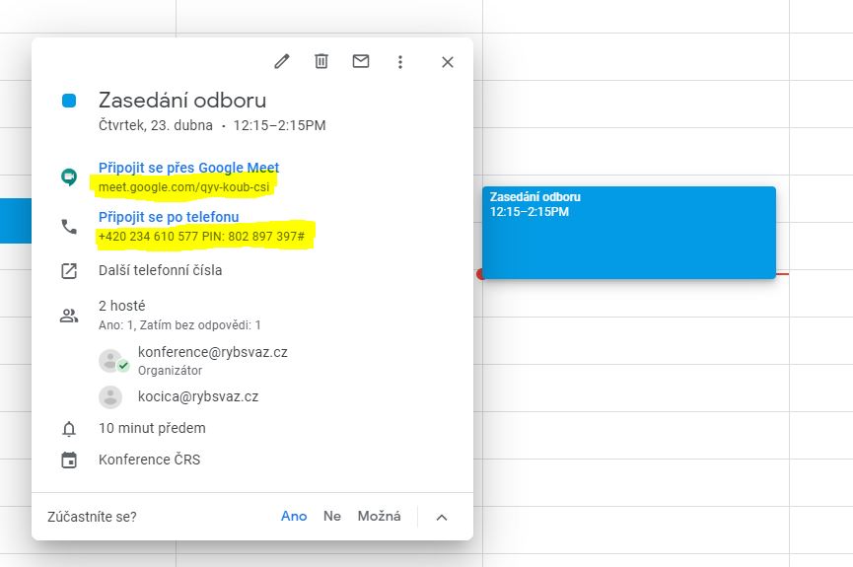Join via Připojit se přes Google Meet

click(188, 168)
